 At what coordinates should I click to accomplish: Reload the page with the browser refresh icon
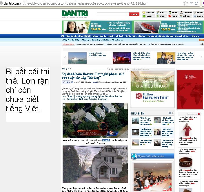point(196,3)
